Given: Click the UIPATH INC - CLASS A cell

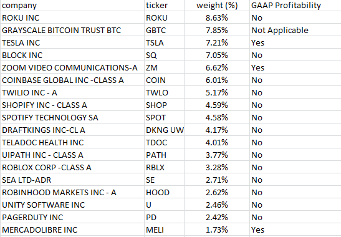Looking at the screenshot, I should 72,155.
